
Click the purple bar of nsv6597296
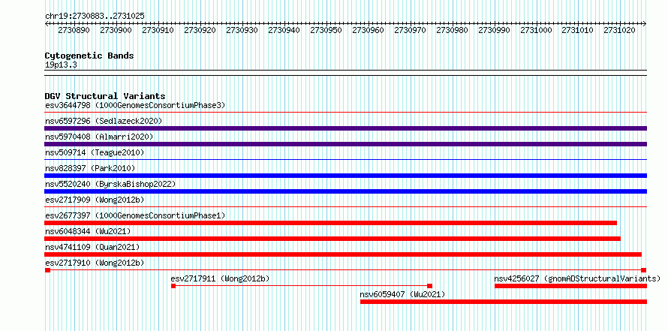(345, 128)
